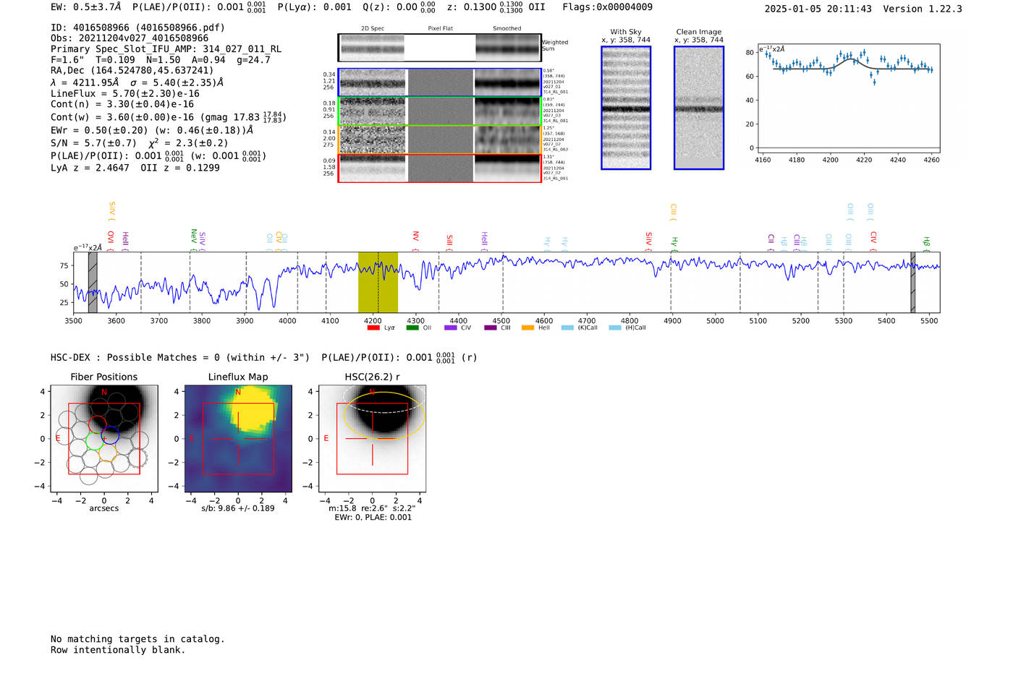Click the Weighted Sum 2D spectrum strip
1013x689 pixels.
point(439,48)
